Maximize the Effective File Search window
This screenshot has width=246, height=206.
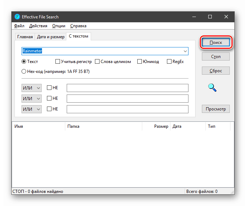210,17
